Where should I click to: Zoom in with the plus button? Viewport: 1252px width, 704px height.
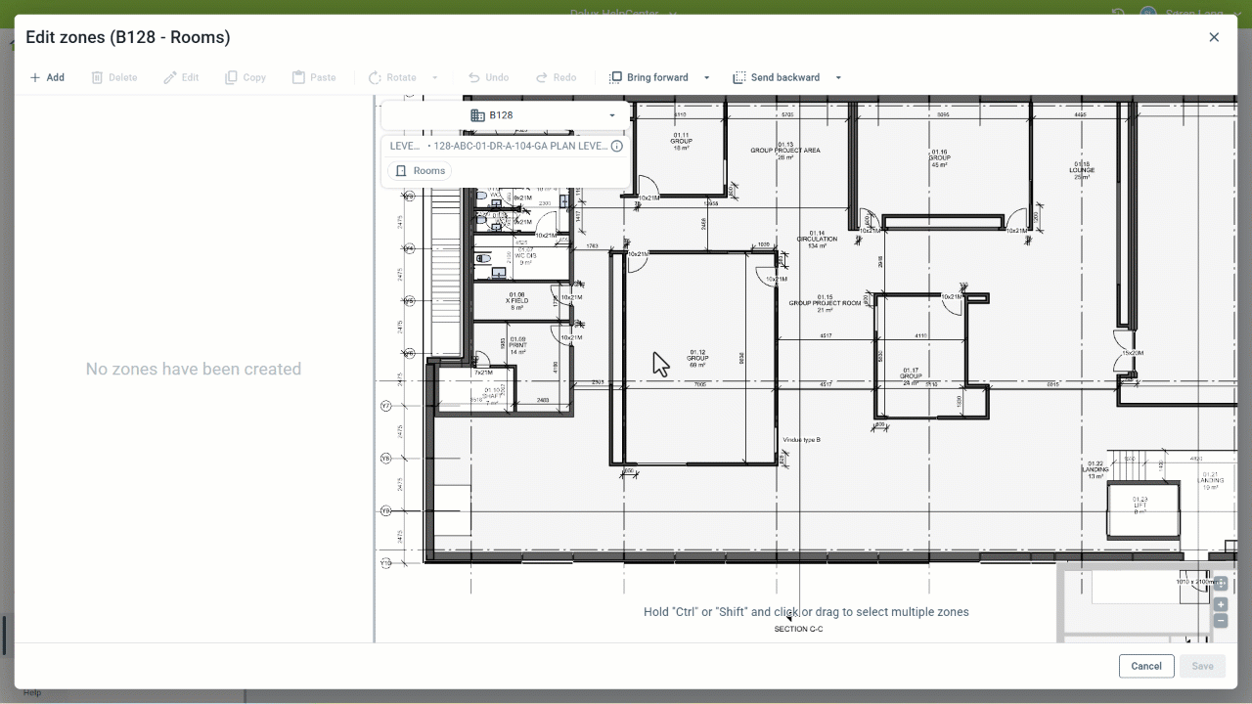click(x=1221, y=604)
